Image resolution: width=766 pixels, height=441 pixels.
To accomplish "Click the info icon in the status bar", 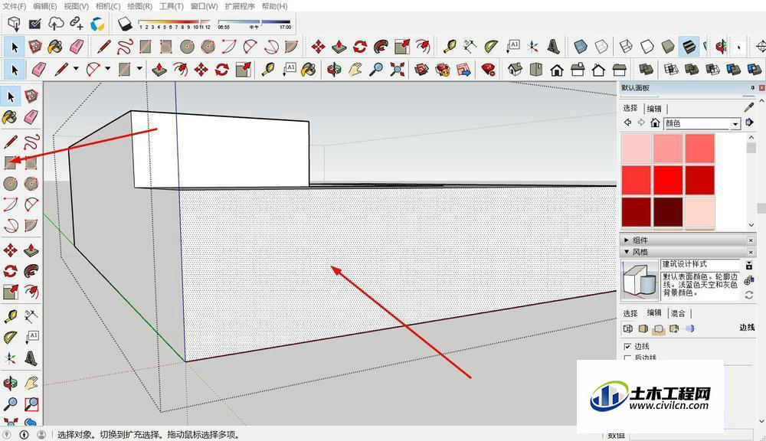I will tap(24, 434).
